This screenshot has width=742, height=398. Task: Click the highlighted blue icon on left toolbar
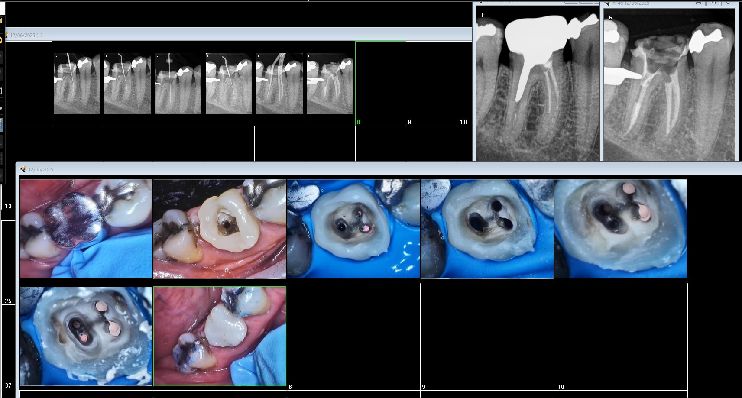[x=1, y=125]
